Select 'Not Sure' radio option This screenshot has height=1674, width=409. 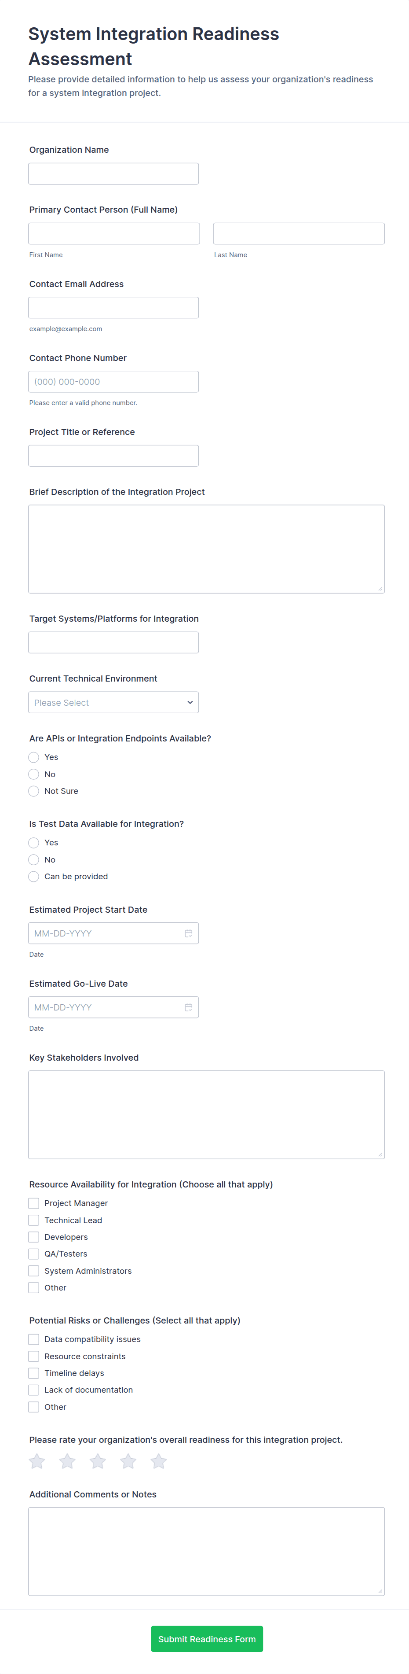click(34, 791)
